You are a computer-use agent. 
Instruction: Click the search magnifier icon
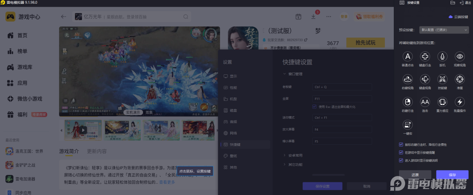(186, 17)
